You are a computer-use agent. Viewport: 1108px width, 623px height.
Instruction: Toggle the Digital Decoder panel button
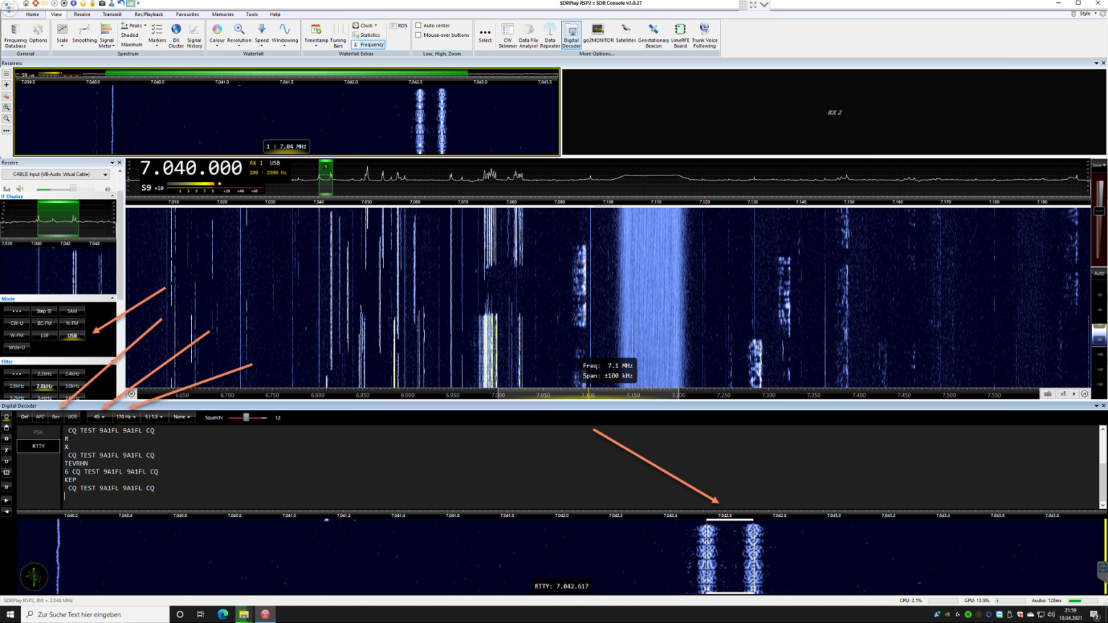[x=571, y=35]
